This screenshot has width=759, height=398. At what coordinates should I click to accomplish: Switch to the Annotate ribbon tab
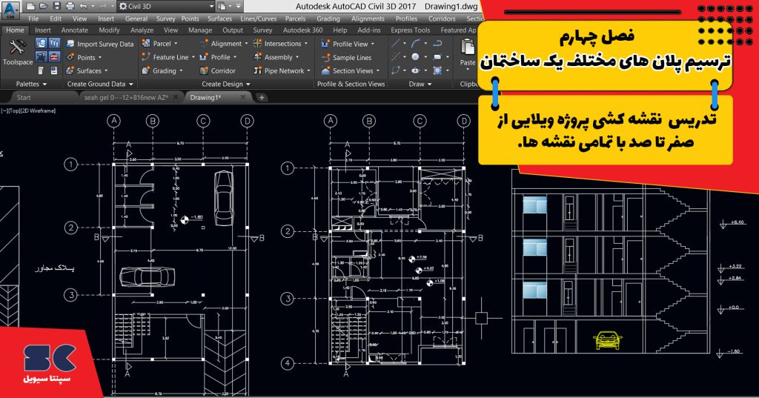pos(75,30)
